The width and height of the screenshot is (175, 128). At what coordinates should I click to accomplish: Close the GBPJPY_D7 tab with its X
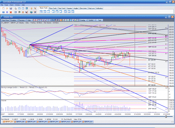point(72,122)
